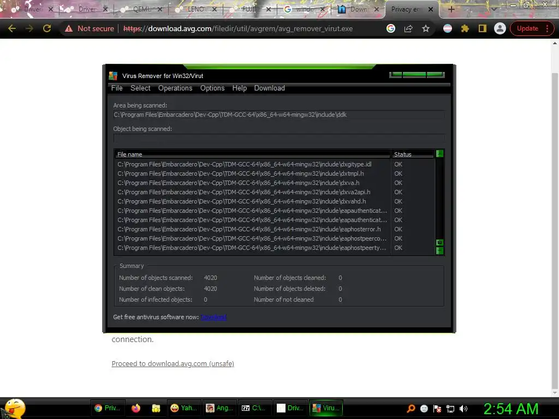Click the browser back arrow

(x=12, y=28)
